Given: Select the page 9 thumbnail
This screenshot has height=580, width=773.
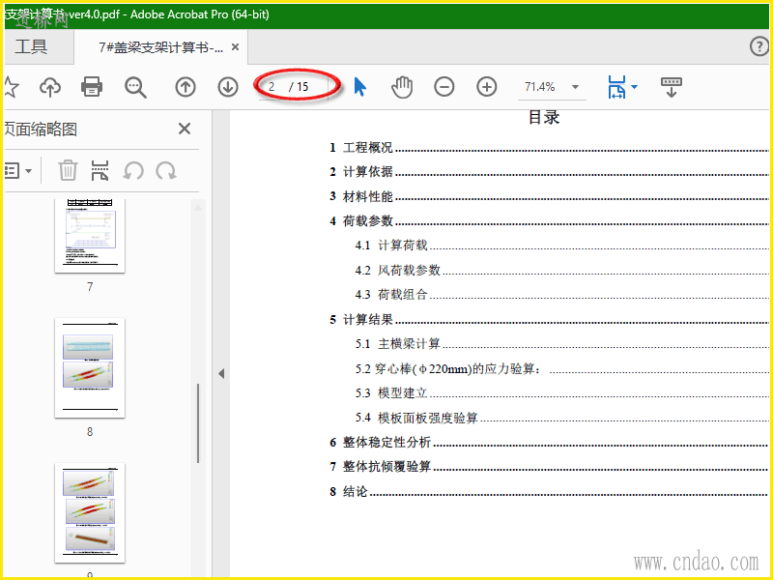Looking at the screenshot, I should pos(90,513).
